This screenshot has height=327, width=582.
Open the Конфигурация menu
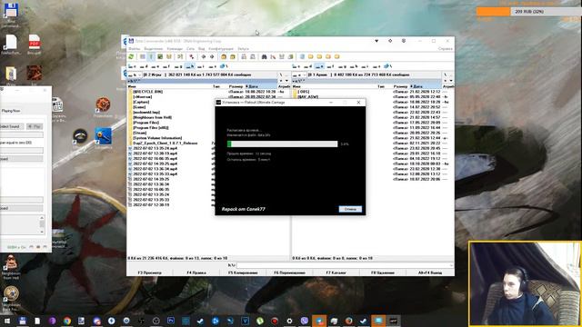pyautogui.click(x=221, y=48)
